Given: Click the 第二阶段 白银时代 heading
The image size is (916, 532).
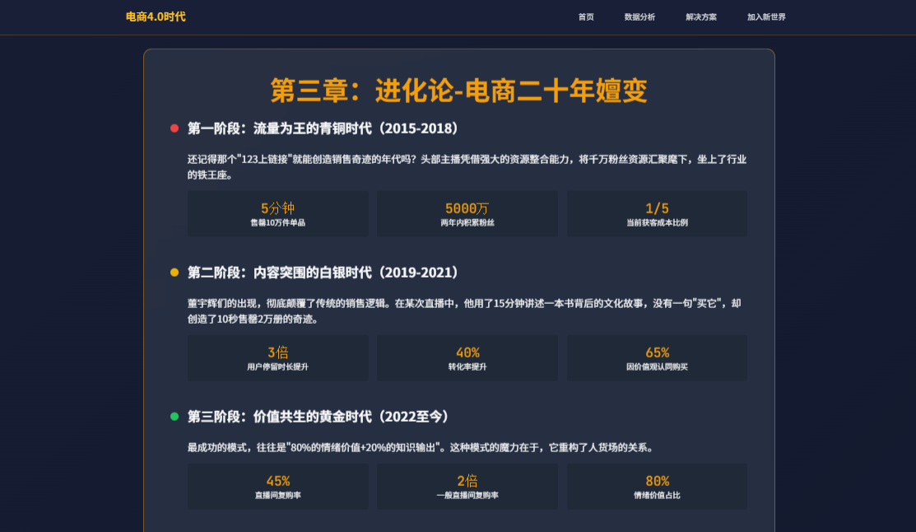Looking at the screenshot, I should (323, 273).
